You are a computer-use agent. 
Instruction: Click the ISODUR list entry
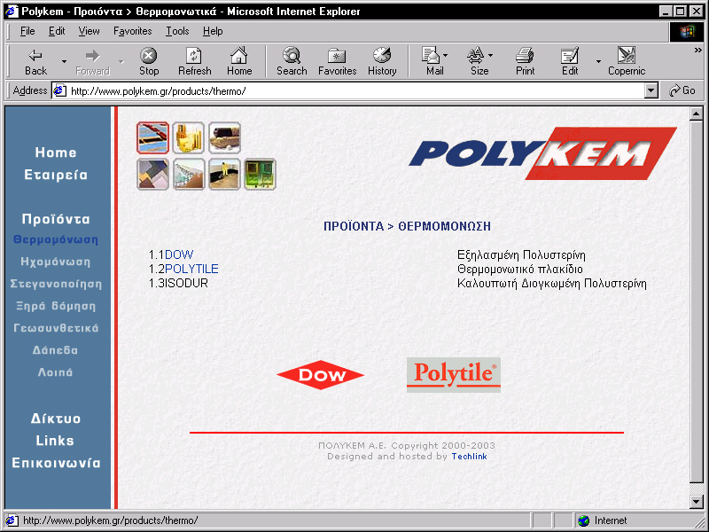pos(186,283)
